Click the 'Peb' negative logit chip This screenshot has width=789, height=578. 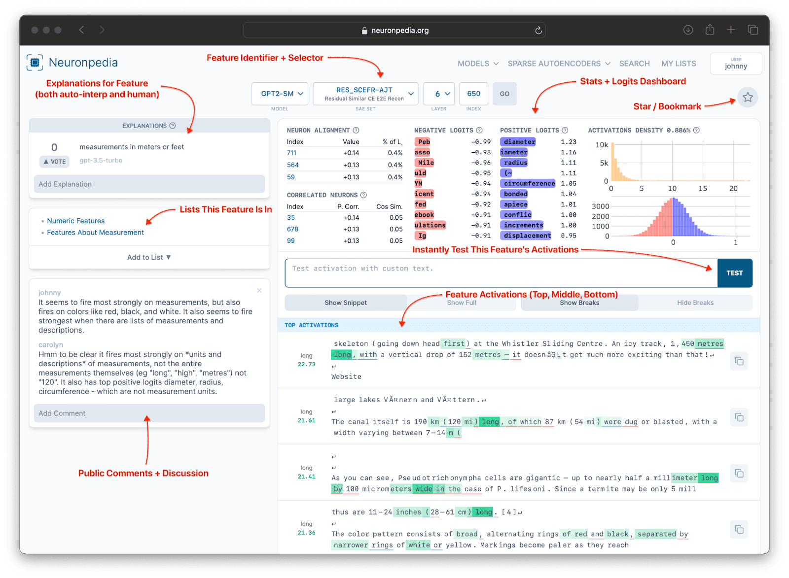click(423, 142)
